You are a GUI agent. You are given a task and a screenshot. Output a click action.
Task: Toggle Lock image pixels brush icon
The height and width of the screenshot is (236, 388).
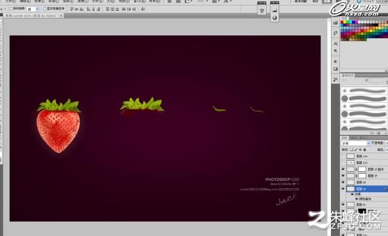356,150
